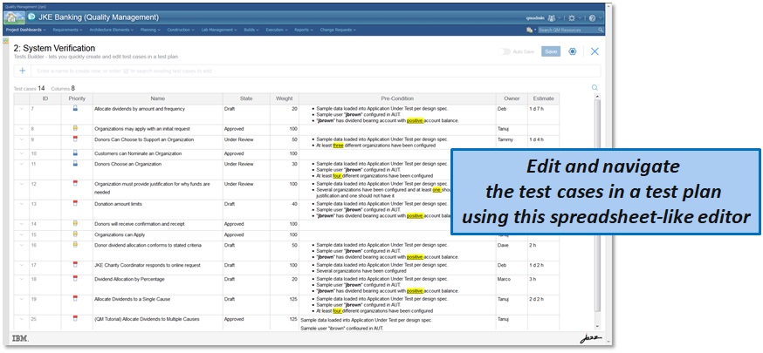
Task: Open the Change Requests menu
Action: [338, 31]
